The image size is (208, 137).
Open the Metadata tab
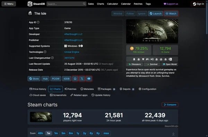click(87, 89)
